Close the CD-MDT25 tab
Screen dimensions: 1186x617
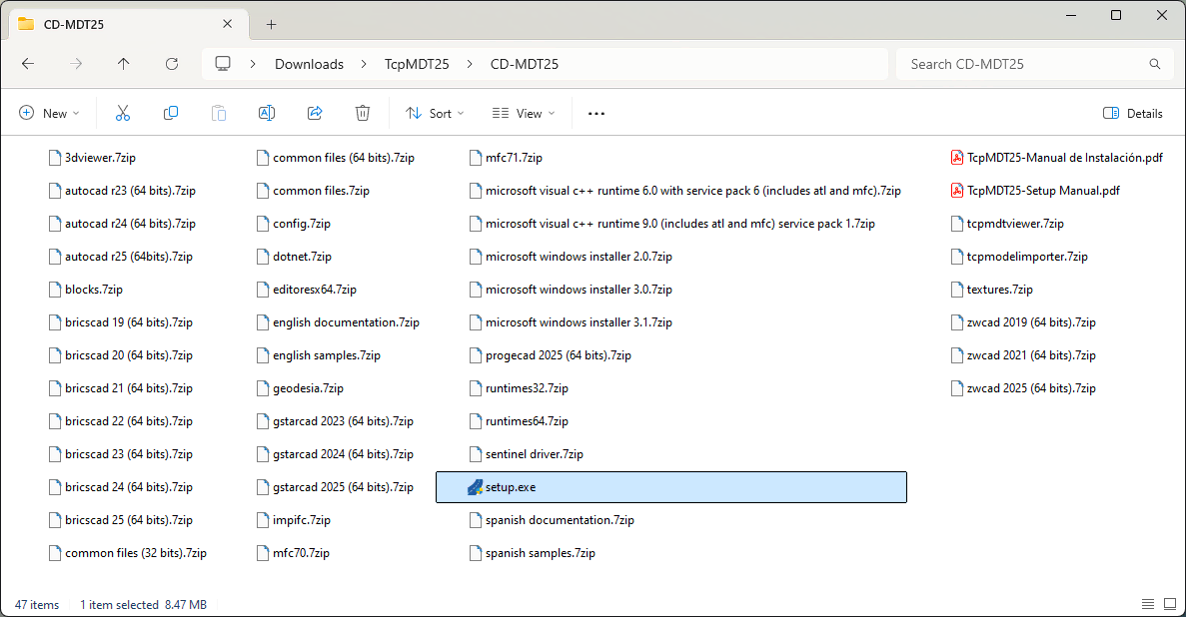click(227, 24)
